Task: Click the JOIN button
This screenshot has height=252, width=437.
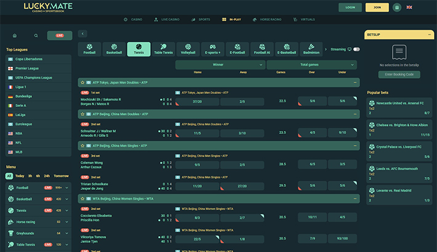Action: coord(377,7)
